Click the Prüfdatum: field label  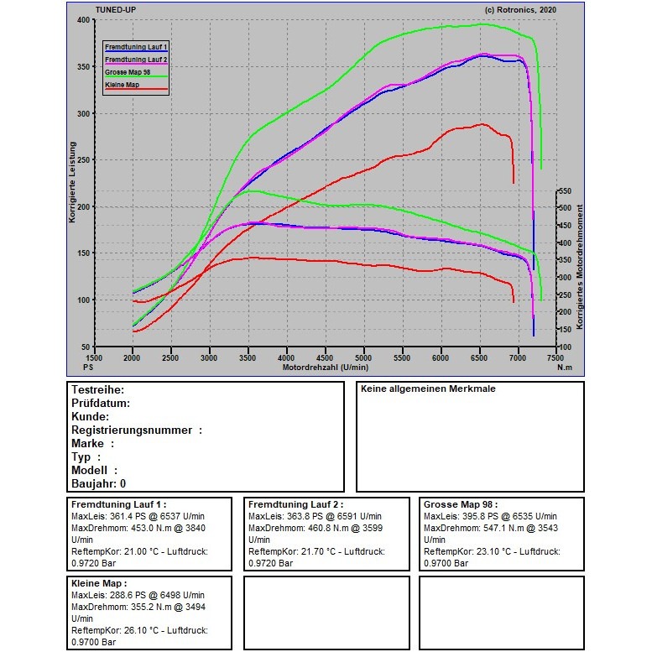point(101,403)
